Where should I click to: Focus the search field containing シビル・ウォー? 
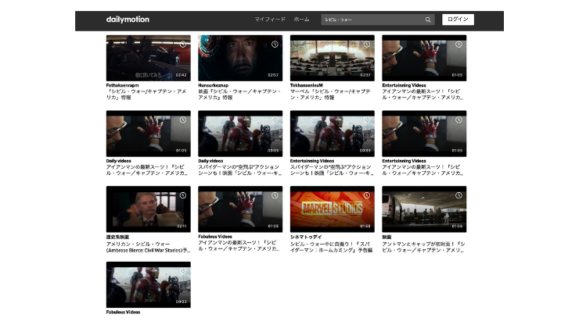(x=372, y=20)
